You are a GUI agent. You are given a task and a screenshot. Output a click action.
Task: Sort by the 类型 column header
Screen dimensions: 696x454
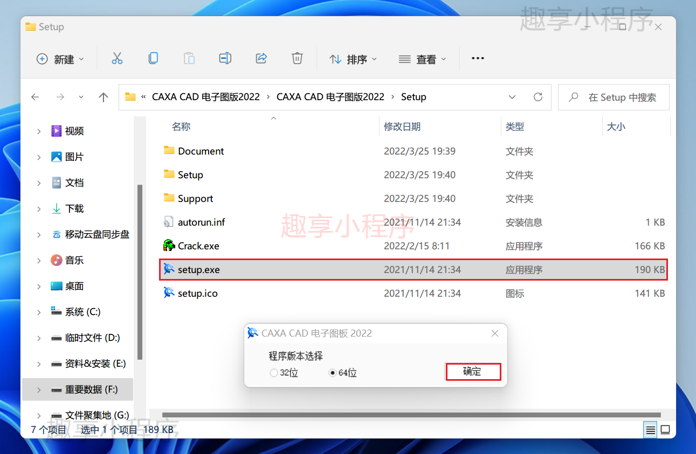pos(515,127)
